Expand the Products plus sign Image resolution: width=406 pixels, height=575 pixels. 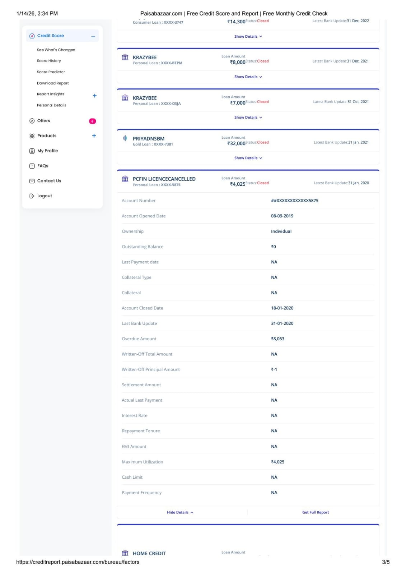coord(94,136)
